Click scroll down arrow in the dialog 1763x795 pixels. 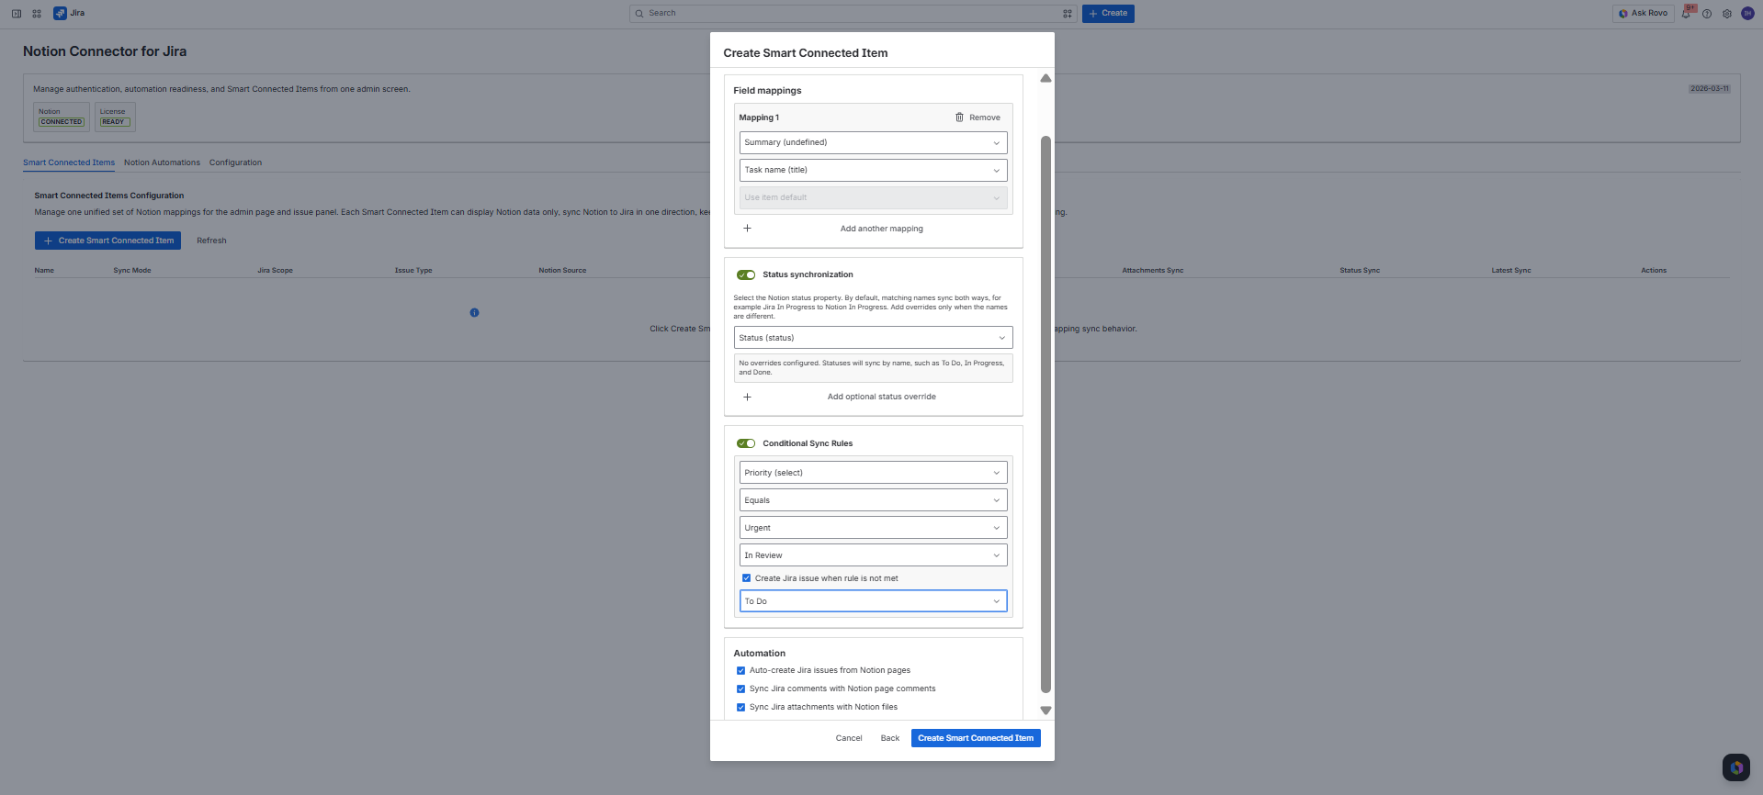click(x=1045, y=711)
